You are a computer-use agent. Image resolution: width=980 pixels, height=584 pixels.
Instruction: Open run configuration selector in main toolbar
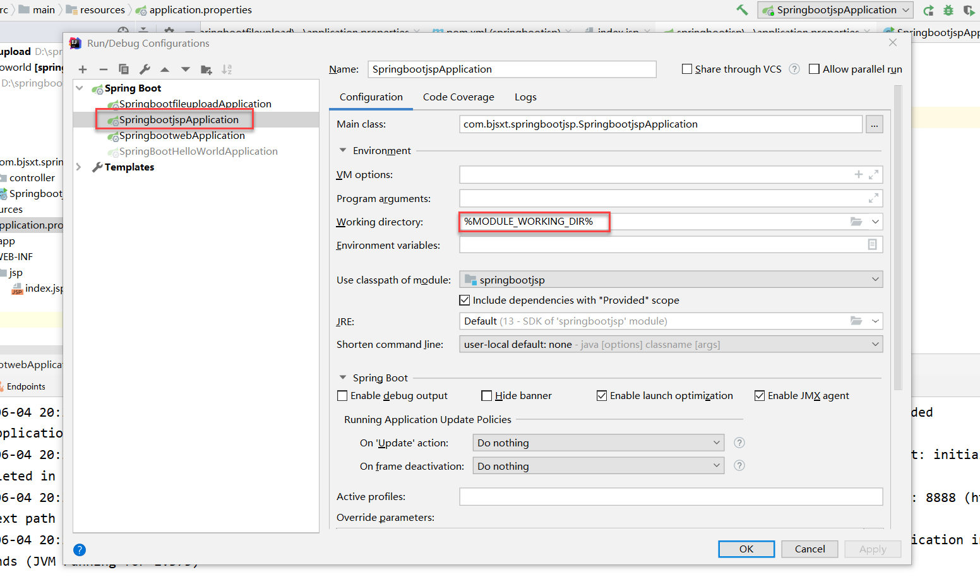[x=836, y=9]
